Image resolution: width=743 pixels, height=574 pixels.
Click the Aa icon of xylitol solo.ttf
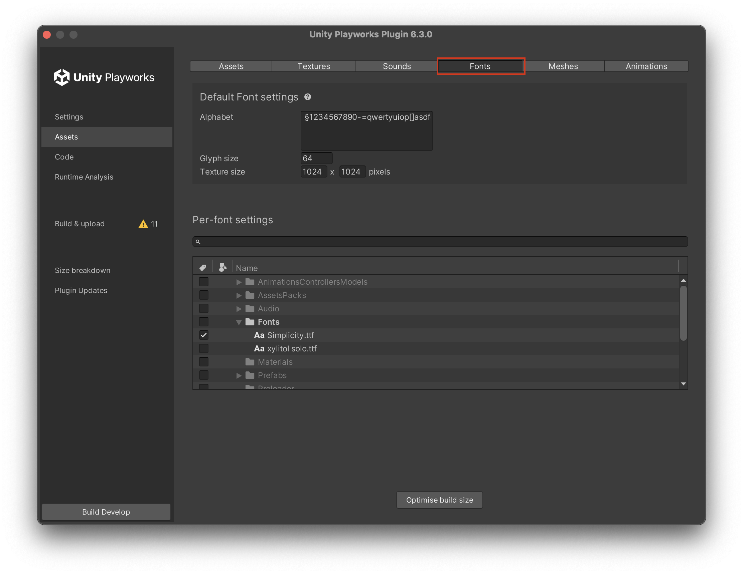pyautogui.click(x=259, y=348)
